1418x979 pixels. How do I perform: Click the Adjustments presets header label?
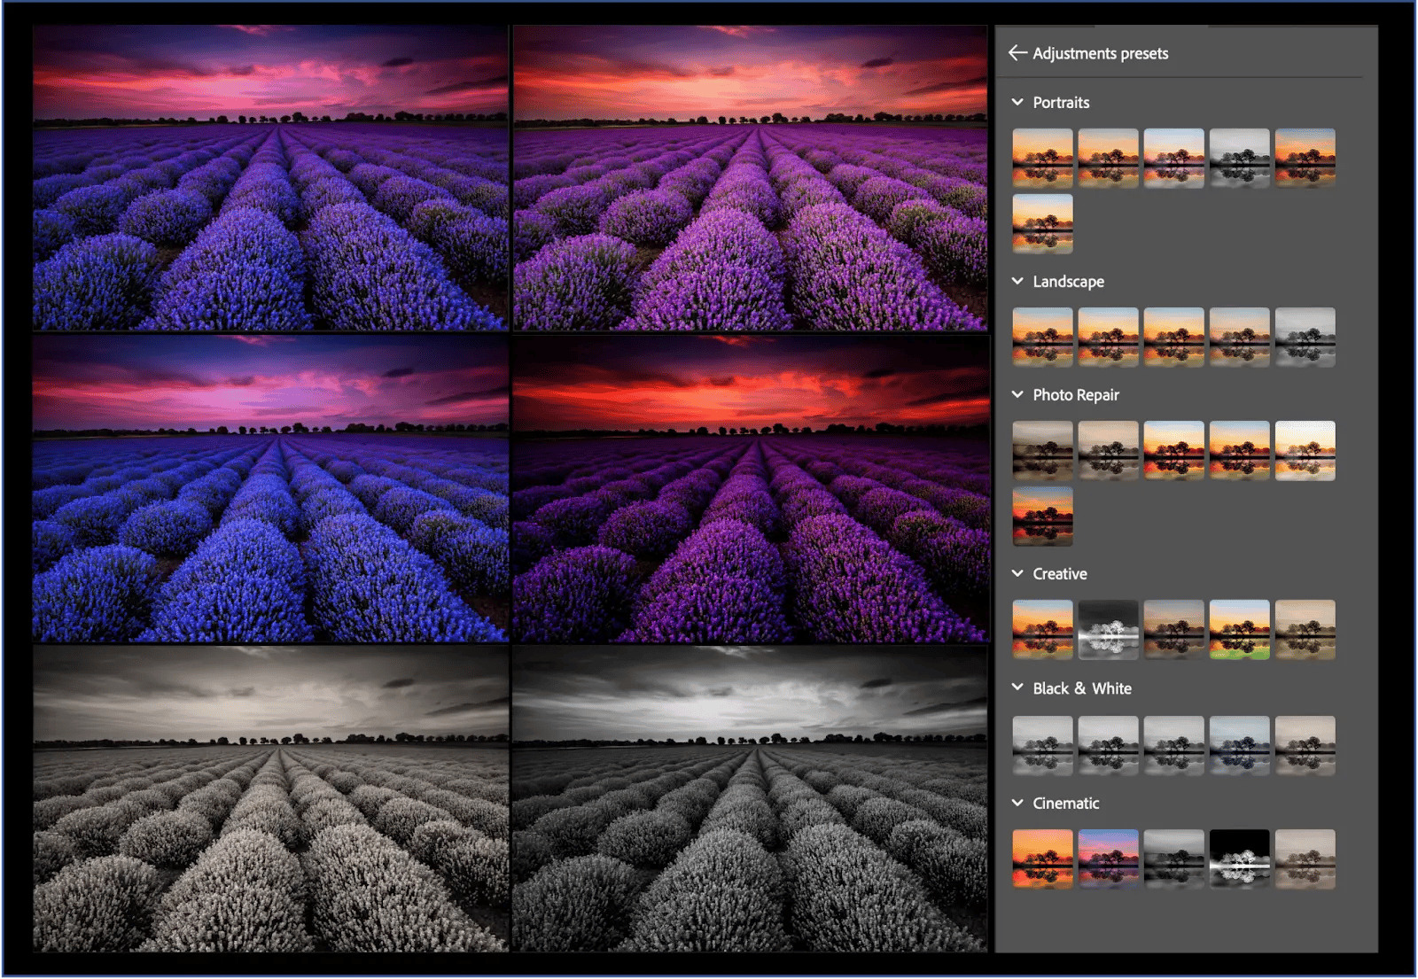click(x=1100, y=53)
